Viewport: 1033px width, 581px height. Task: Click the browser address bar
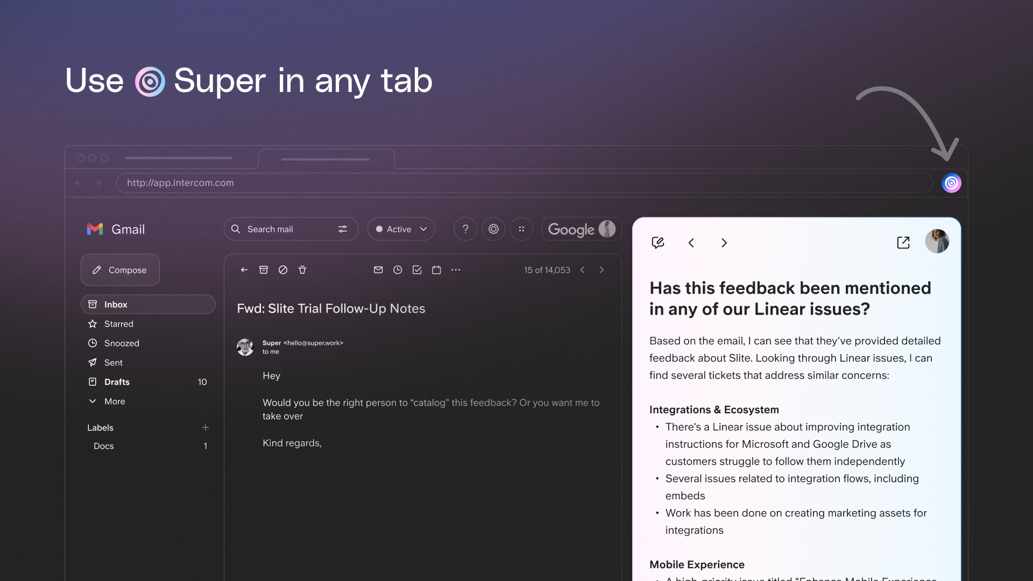(x=523, y=183)
